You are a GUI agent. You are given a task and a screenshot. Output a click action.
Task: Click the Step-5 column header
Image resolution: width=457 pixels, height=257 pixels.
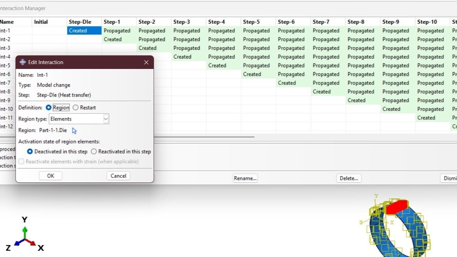(251, 22)
